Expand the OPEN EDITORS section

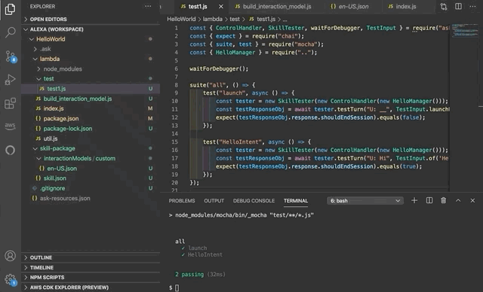[x=91, y=19]
